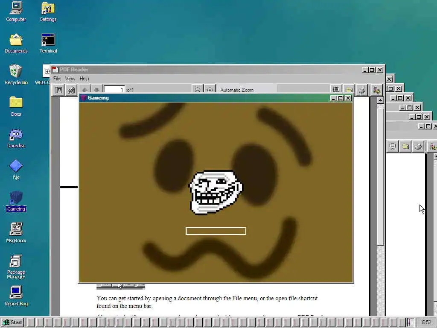Click the taskbar clock showing 10:52
Viewport: 437px width, 328px height.
pyautogui.click(x=426, y=322)
